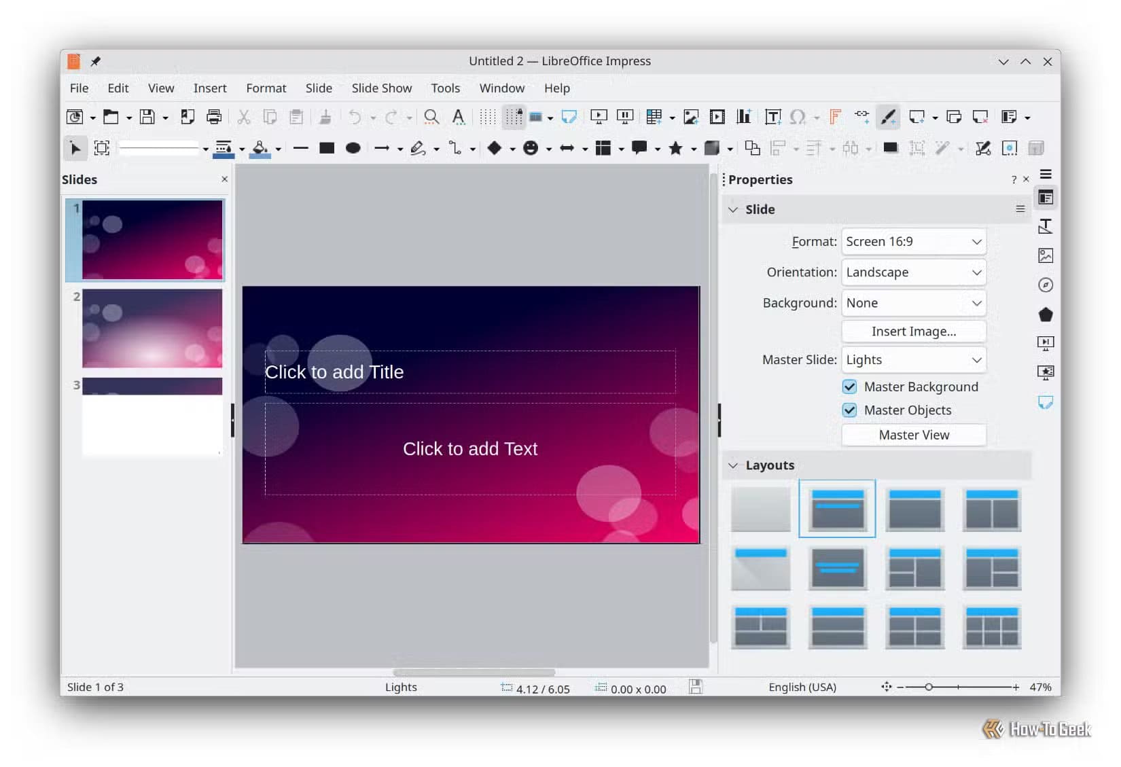This screenshot has width=1121, height=767.
Task: Open sidebar Gallery panel icon
Action: (x=1046, y=255)
